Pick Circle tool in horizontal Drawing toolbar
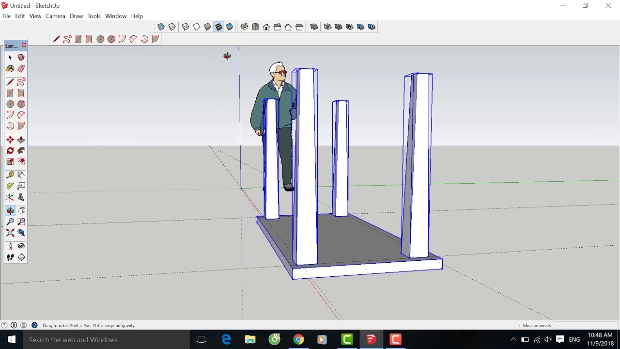The height and width of the screenshot is (349, 620). coord(100,39)
